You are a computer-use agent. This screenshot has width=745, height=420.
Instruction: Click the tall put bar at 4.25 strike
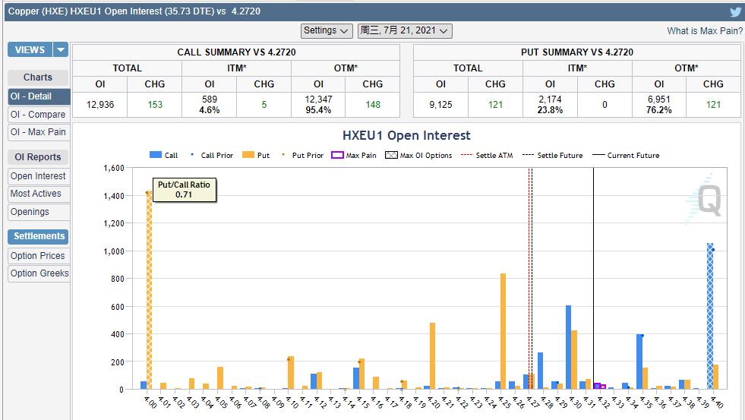tap(503, 330)
